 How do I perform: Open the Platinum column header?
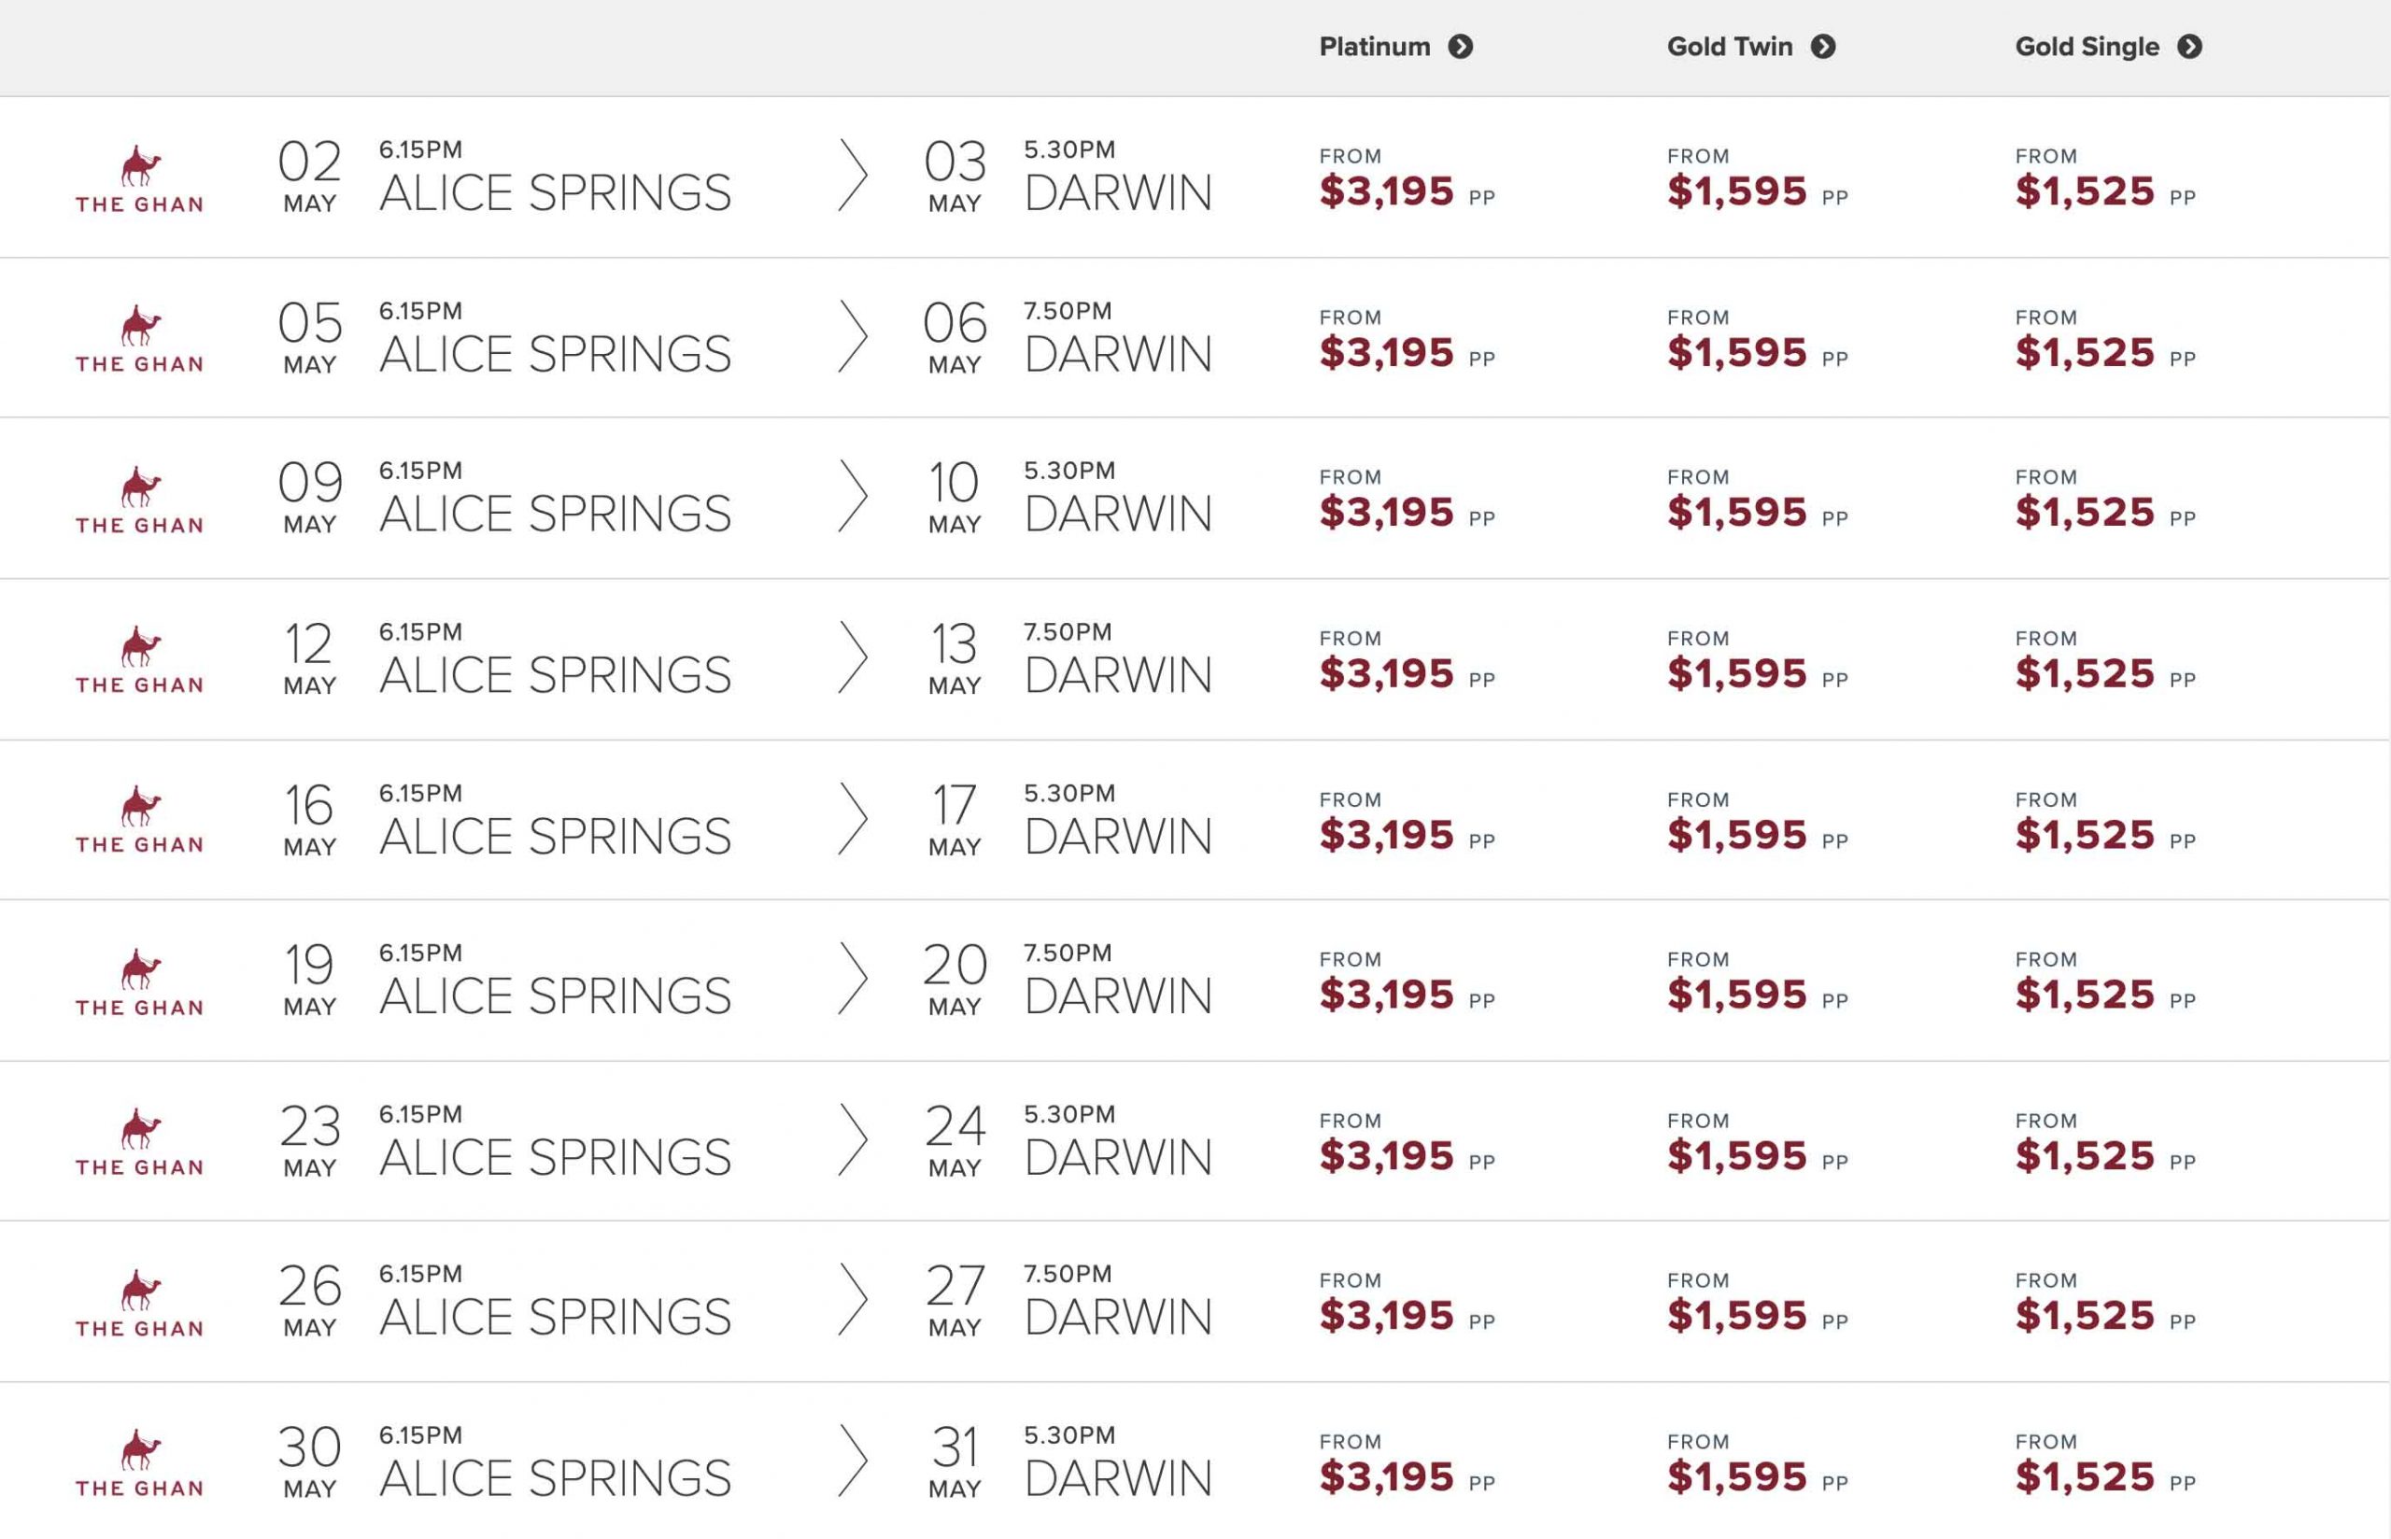[1375, 47]
